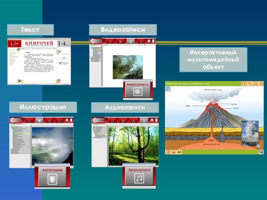Click the music note tab in the Иллюстрации window
Screen dimensions: 267x200
point(59,120)
